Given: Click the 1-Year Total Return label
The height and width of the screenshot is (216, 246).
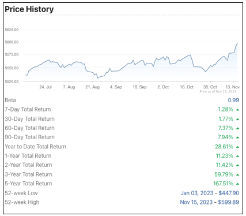Looking at the screenshot, I should coord(28,156).
